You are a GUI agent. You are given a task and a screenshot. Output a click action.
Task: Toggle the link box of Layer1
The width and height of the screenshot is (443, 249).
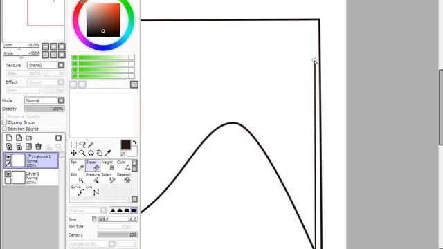coord(8,181)
